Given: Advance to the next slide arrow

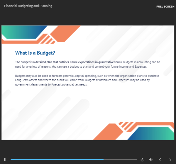Looking at the screenshot, I should pos(170,160).
